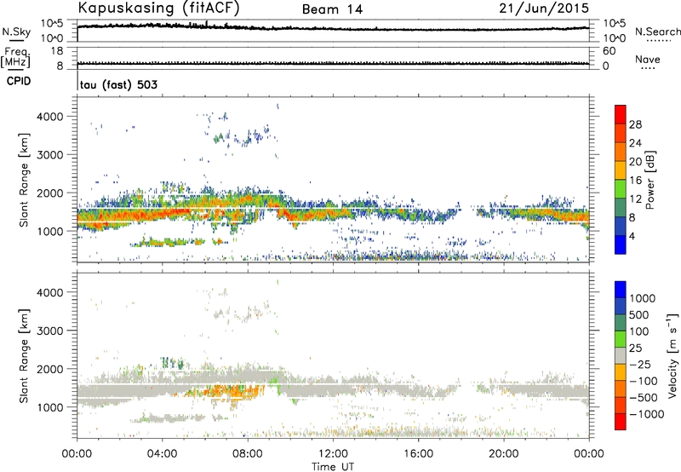Click the date 21/Jun/2015
This screenshot has width=681, height=472.
coord(544,9)
